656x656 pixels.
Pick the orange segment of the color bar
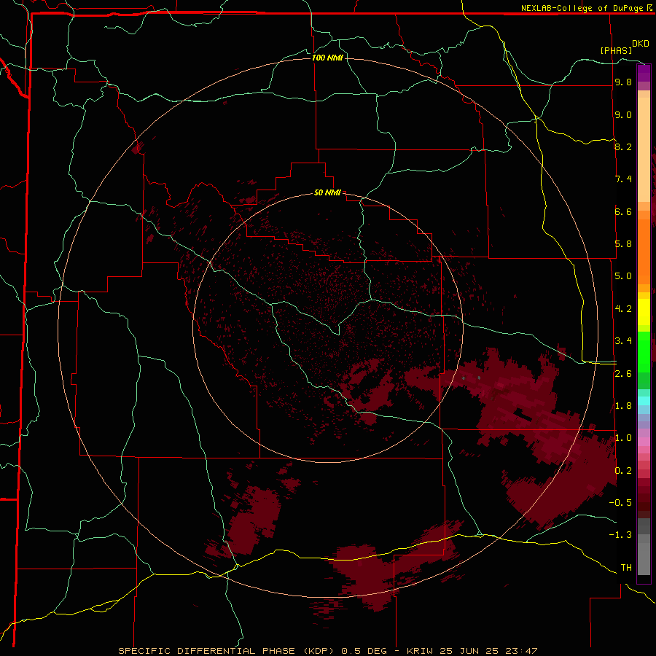[x=644, y=251]
